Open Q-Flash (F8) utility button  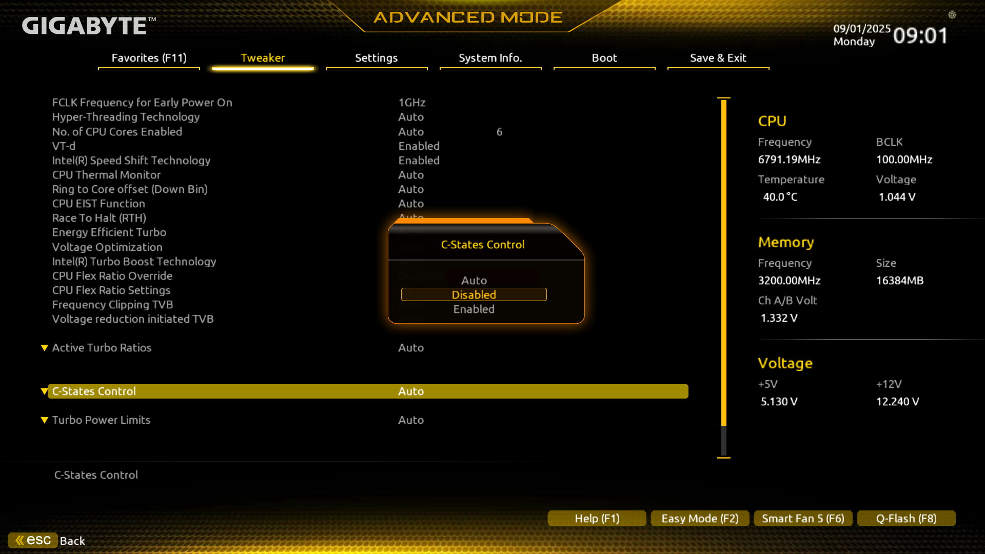tap(906, 518)
